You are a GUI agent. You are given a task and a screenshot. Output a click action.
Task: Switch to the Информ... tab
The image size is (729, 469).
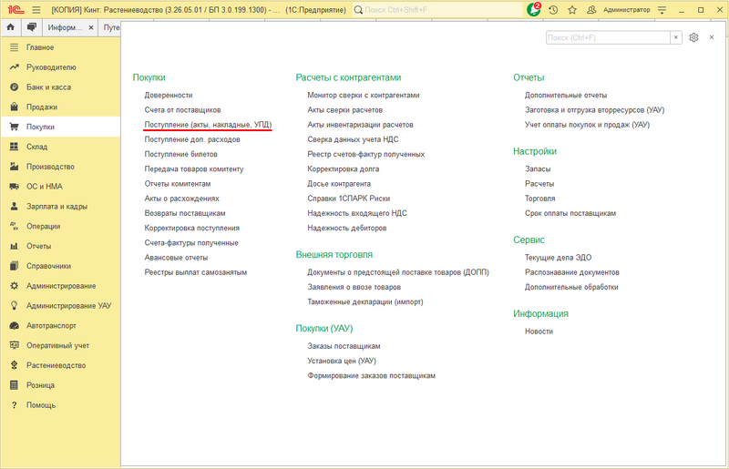(x=65, y=27)
